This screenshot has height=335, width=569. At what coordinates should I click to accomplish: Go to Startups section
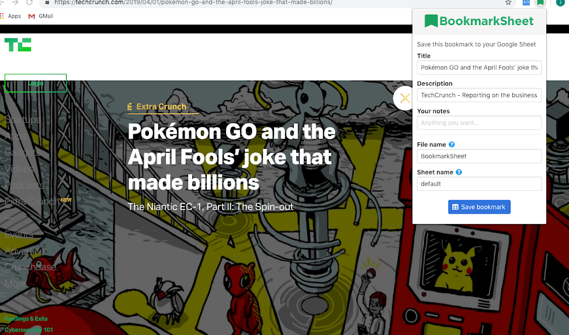pos(23,120)
